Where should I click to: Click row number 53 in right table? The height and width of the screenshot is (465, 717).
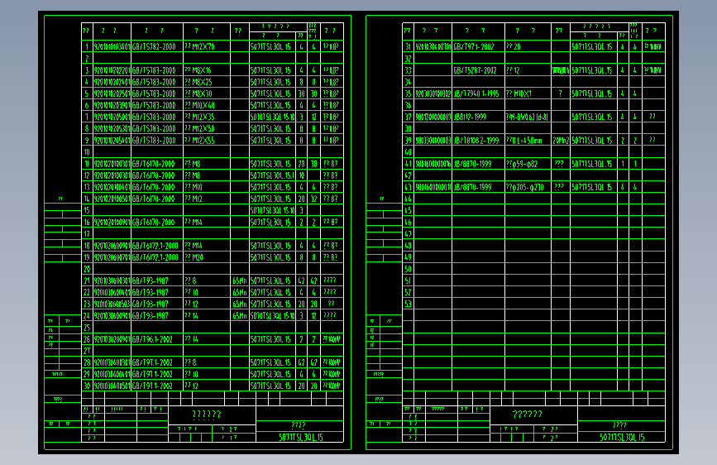click(408, 304)
